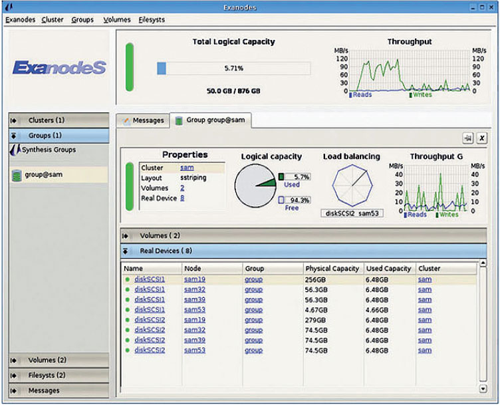The height and width of the screenshot is (405, 500).
Task: Open the Filesysts menu
Action: (x=152, y=20)
